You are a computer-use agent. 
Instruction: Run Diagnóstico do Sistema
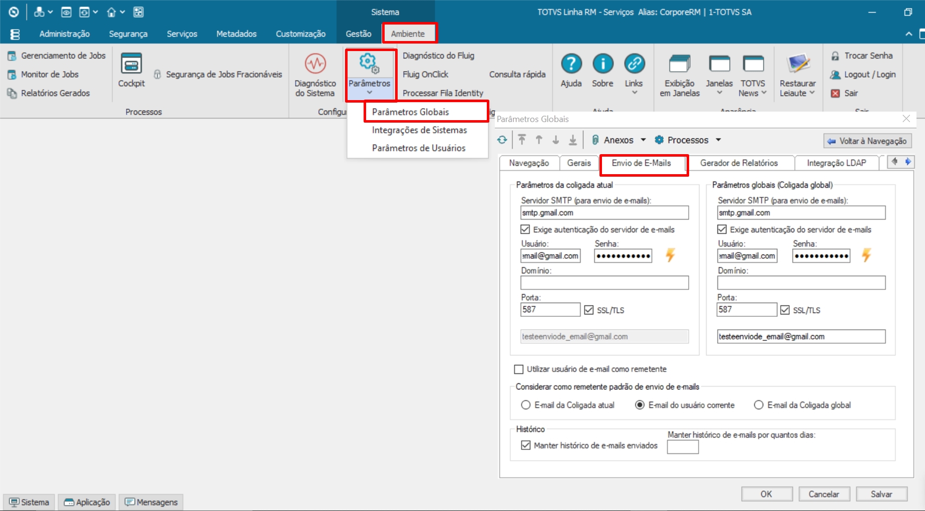pyautogui.click(x=315, y=75)
